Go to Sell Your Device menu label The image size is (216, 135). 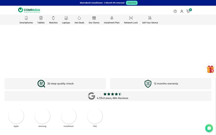click(150, 22)
